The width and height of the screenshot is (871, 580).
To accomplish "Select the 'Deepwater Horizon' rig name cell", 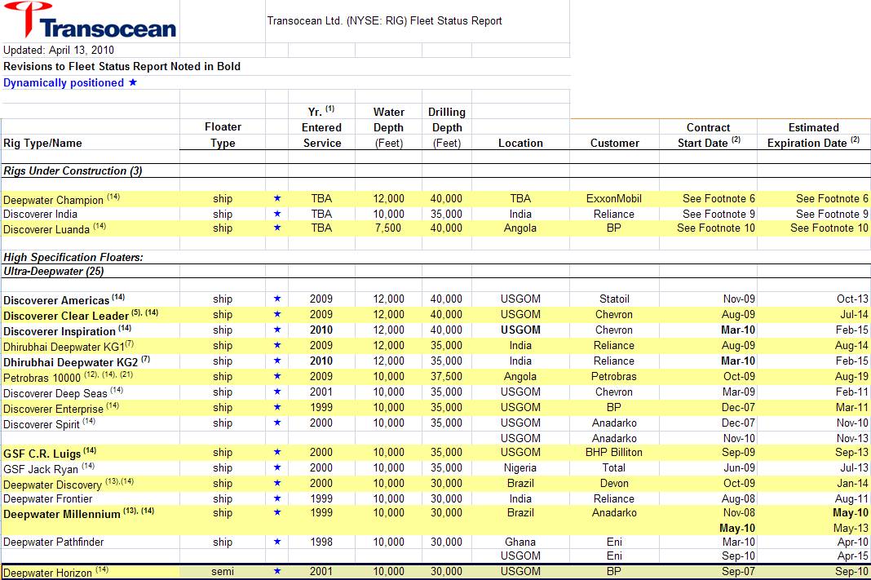I will pos(56,572).
